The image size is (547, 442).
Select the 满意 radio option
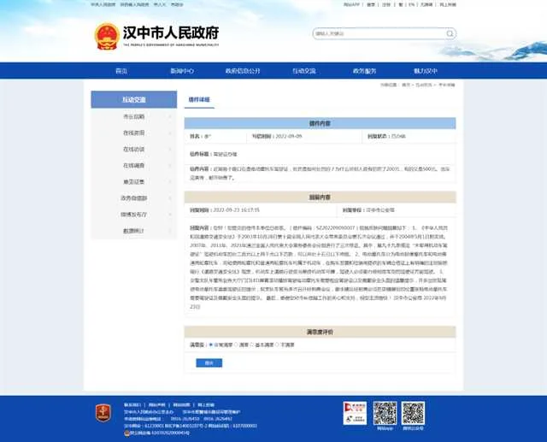236,345
